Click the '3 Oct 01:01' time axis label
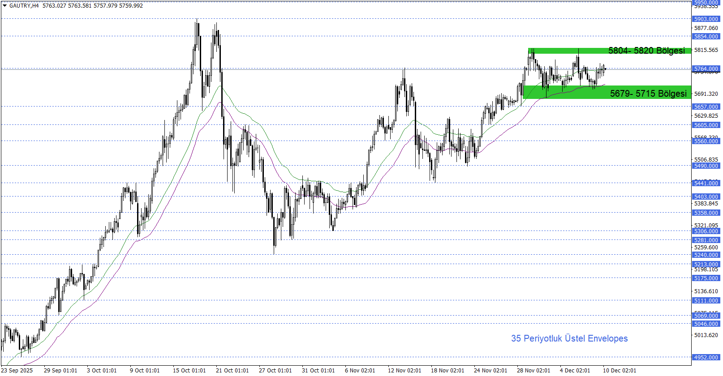Screen dimensions: 723x376 click(102, 370)
